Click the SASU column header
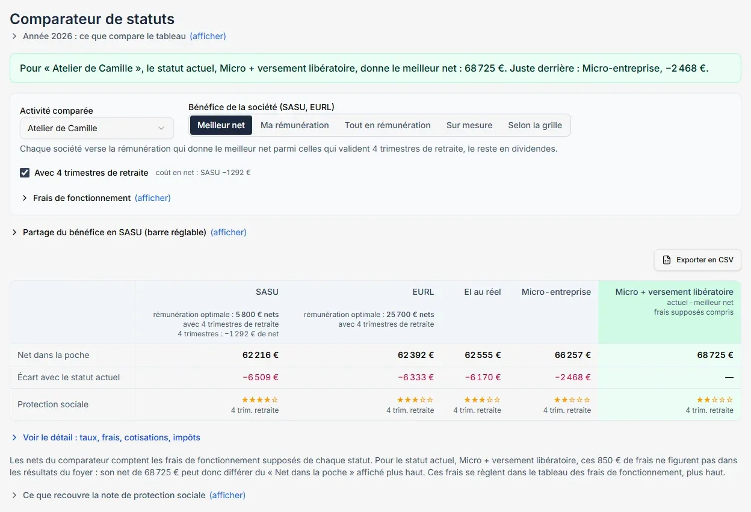Viewport: 751px width, 512px height. 267,292
